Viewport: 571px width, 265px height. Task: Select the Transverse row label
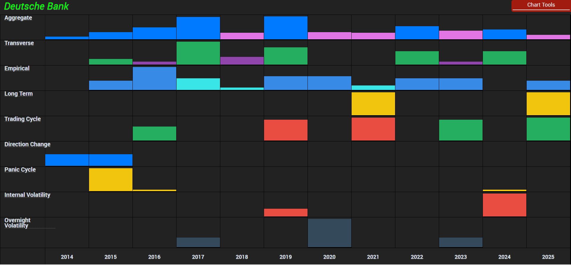click(19, 43)
